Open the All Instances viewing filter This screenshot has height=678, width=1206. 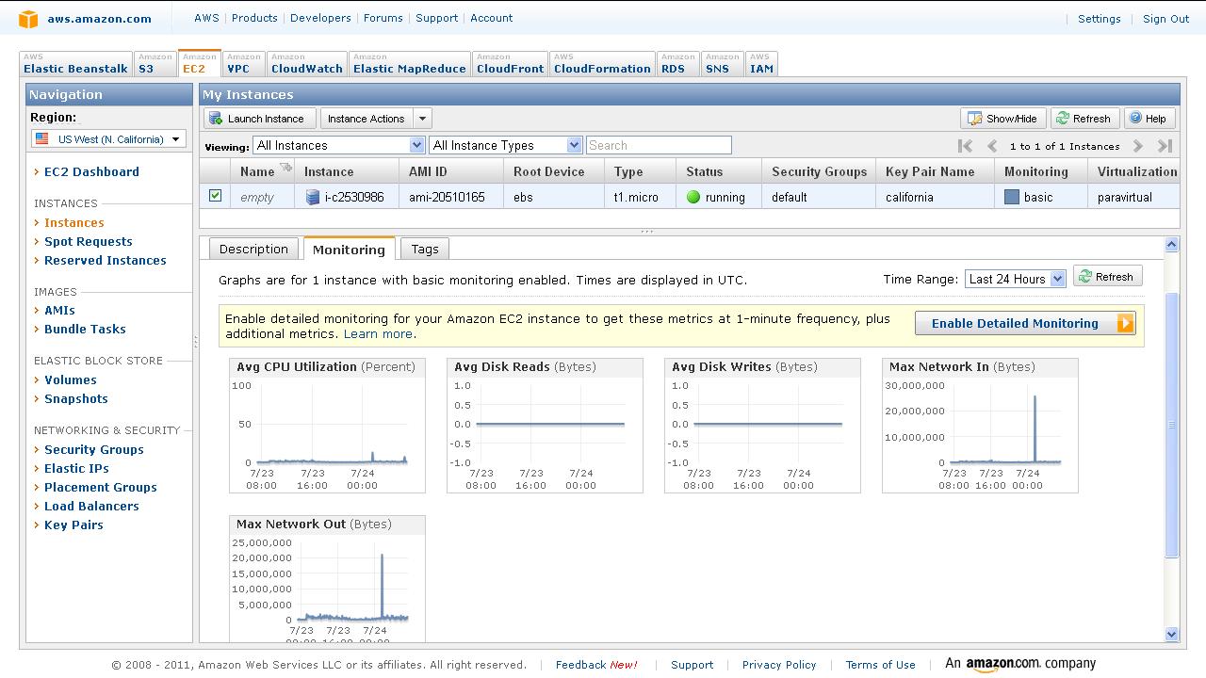(x=339, y=145)
